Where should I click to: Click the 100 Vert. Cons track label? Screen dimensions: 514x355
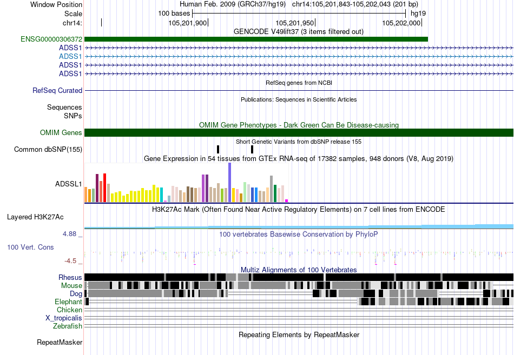pyautogui.click(x=30, y=247)
